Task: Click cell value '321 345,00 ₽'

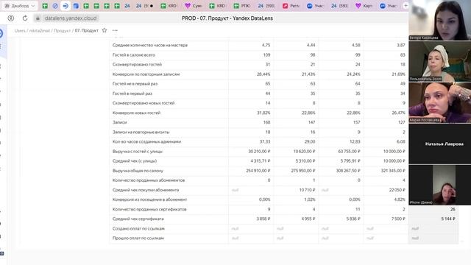Action: point(392,171)
